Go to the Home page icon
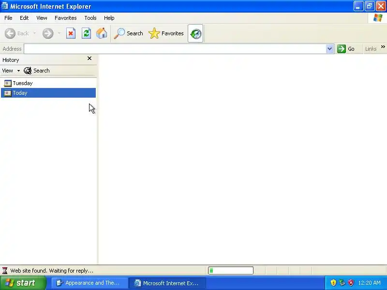The image size is (387, 290). pyautogui.click(x=102, y=33)
